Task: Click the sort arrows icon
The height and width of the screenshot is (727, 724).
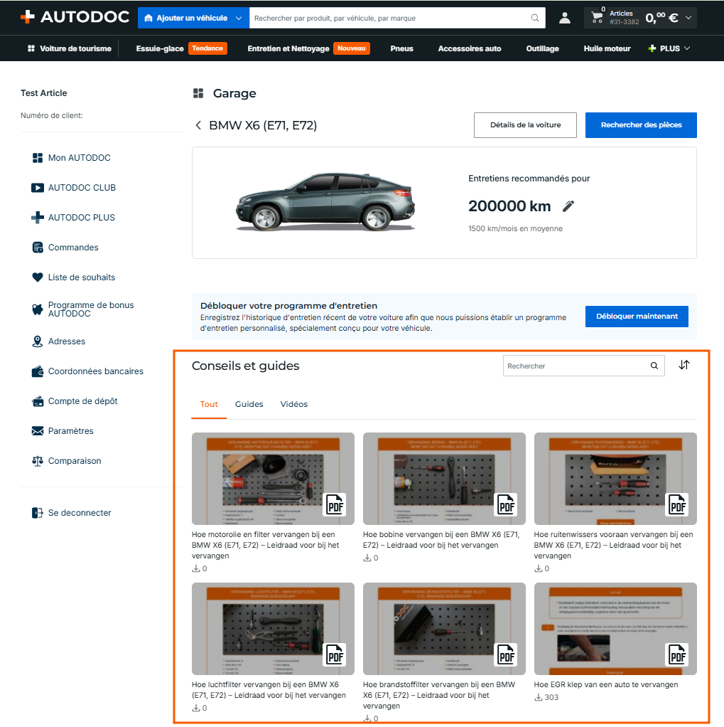Action: click(684, 366)
